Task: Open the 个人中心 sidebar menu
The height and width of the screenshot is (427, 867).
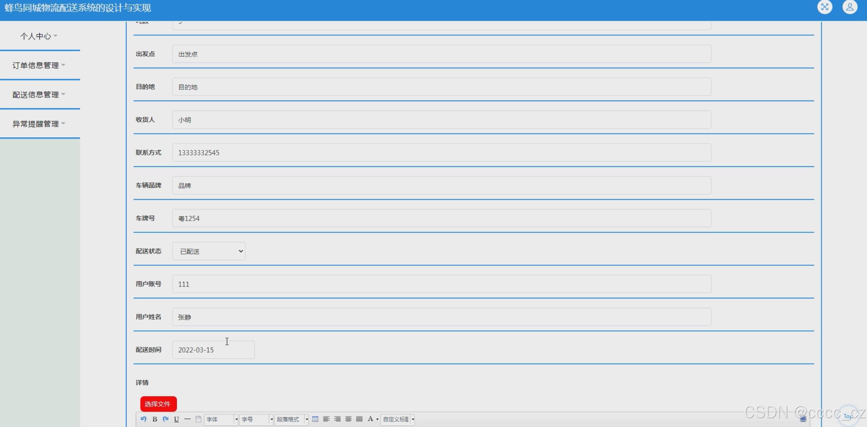Action: [x=39, y=36]
